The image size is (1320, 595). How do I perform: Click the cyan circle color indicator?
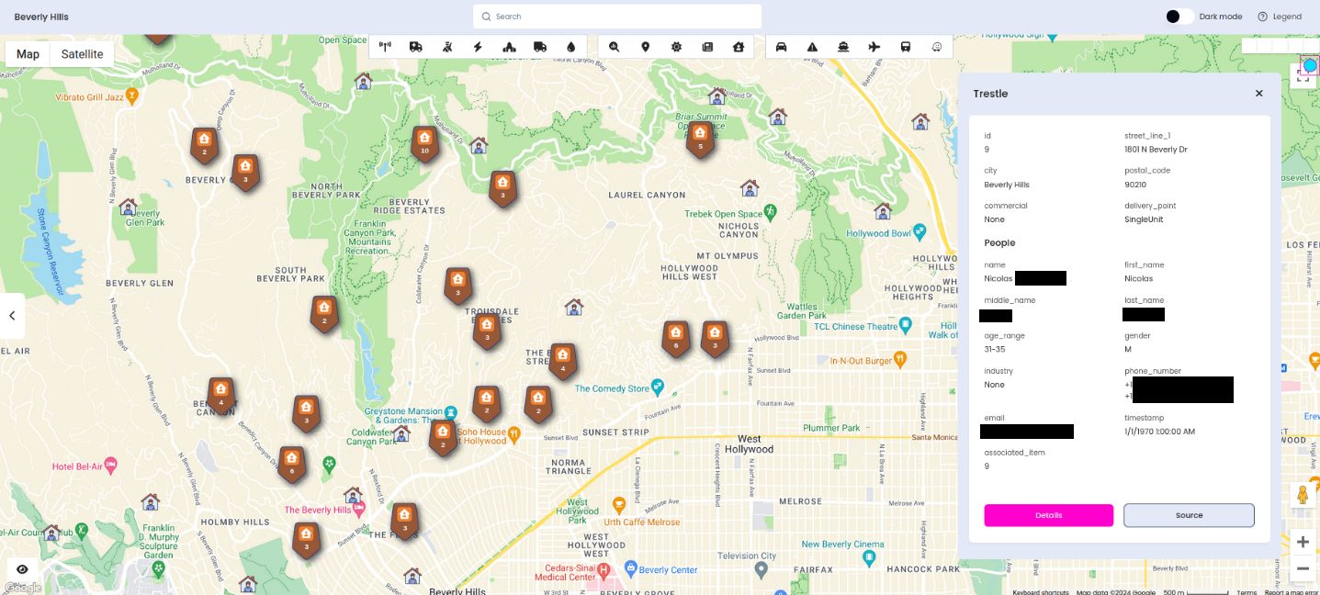point(1310,65)
